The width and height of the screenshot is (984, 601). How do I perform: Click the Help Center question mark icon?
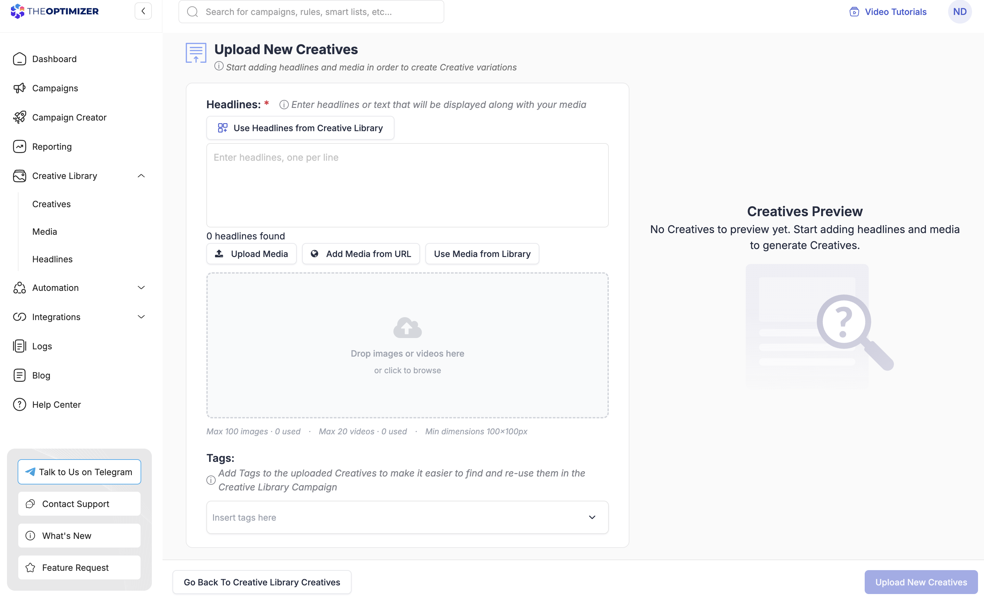(19, 404)
